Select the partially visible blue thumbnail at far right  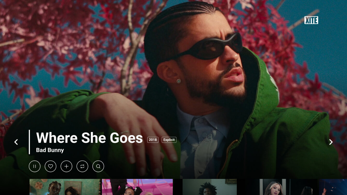[333, 187]
